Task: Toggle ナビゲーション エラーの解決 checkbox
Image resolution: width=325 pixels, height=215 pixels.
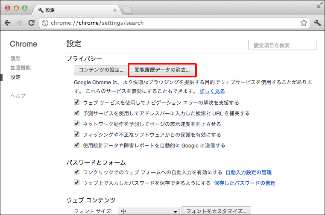Action: [77, 102]
